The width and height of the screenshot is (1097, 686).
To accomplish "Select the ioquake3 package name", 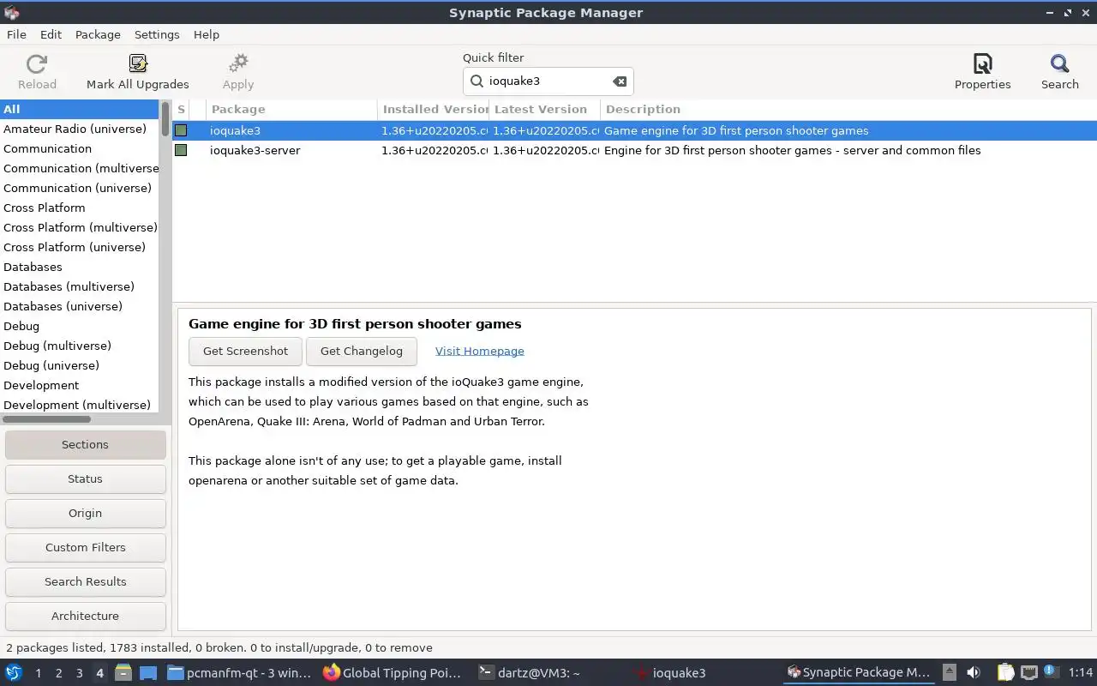I will click(235, 130).
